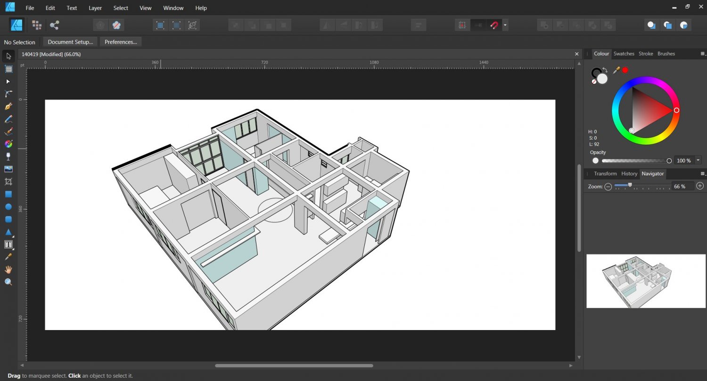Switch to the Swatches tab
707x381 pixels.
pos(624,54)
